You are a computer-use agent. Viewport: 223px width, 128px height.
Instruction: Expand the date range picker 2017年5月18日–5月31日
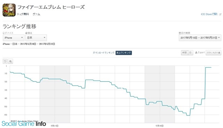click(x=200, y=38)
